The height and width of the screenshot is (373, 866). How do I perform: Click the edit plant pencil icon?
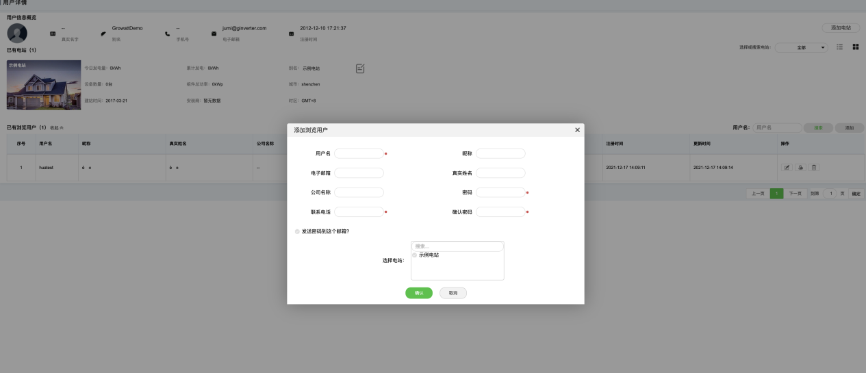(x=360, y=68)
